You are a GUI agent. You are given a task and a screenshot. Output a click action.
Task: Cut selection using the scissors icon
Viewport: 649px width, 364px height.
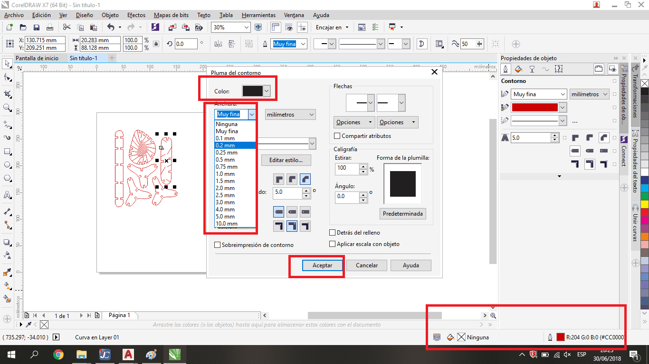point(67,27)
